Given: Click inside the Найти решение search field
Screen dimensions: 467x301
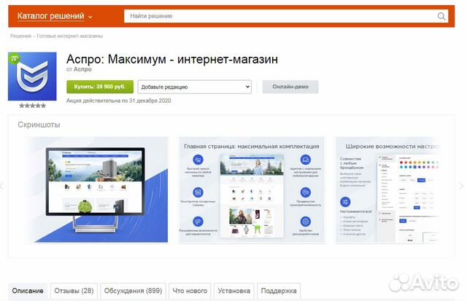Looking at the screenshot, I should (x=281, y=16).
